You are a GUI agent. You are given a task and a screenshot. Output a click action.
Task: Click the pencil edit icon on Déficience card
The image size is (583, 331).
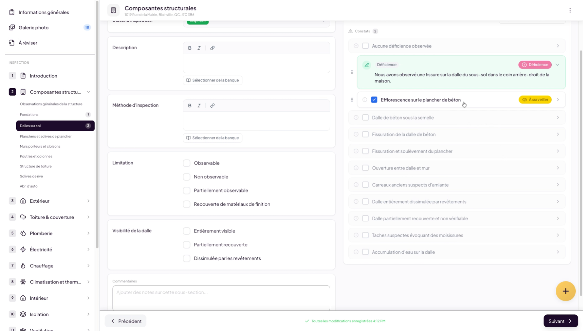(x=366, y=65)
